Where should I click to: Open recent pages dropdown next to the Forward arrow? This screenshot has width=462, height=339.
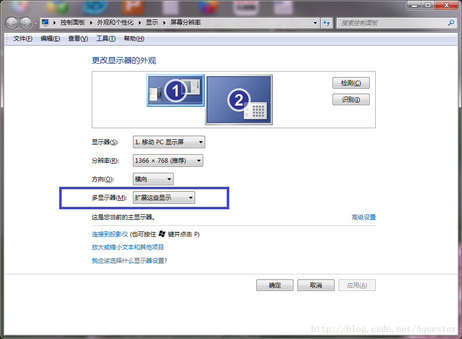pyautogui.click(x=36, y=23)
